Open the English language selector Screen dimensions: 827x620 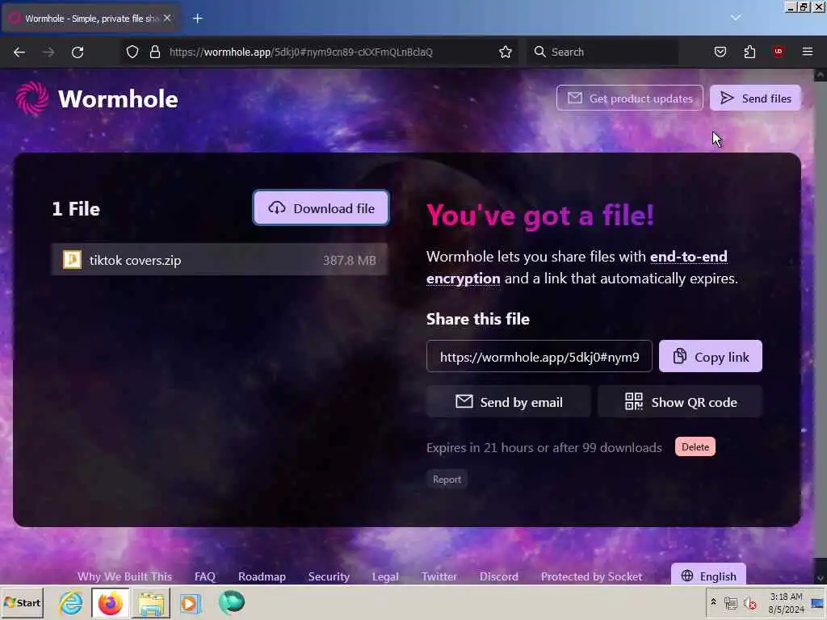(x=708, y=575)
